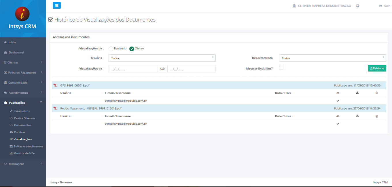Open Documentos submenu item
The width and height of the screenshot is (392, 187).
[x=23, y=125]
